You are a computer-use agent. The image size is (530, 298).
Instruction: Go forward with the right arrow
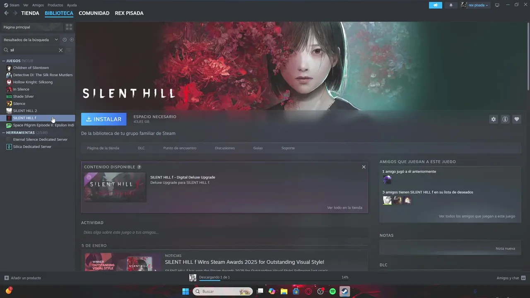coord(15,13)
